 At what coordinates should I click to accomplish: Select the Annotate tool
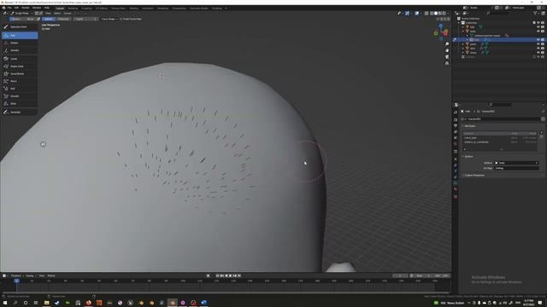tap(20, 112)
